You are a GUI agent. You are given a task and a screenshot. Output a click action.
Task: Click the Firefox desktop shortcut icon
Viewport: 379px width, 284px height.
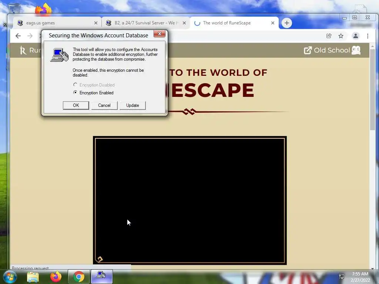click(43, 9)
